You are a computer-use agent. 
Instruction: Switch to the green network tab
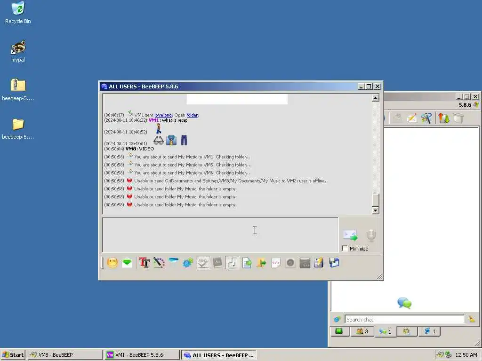coord(339,331)
